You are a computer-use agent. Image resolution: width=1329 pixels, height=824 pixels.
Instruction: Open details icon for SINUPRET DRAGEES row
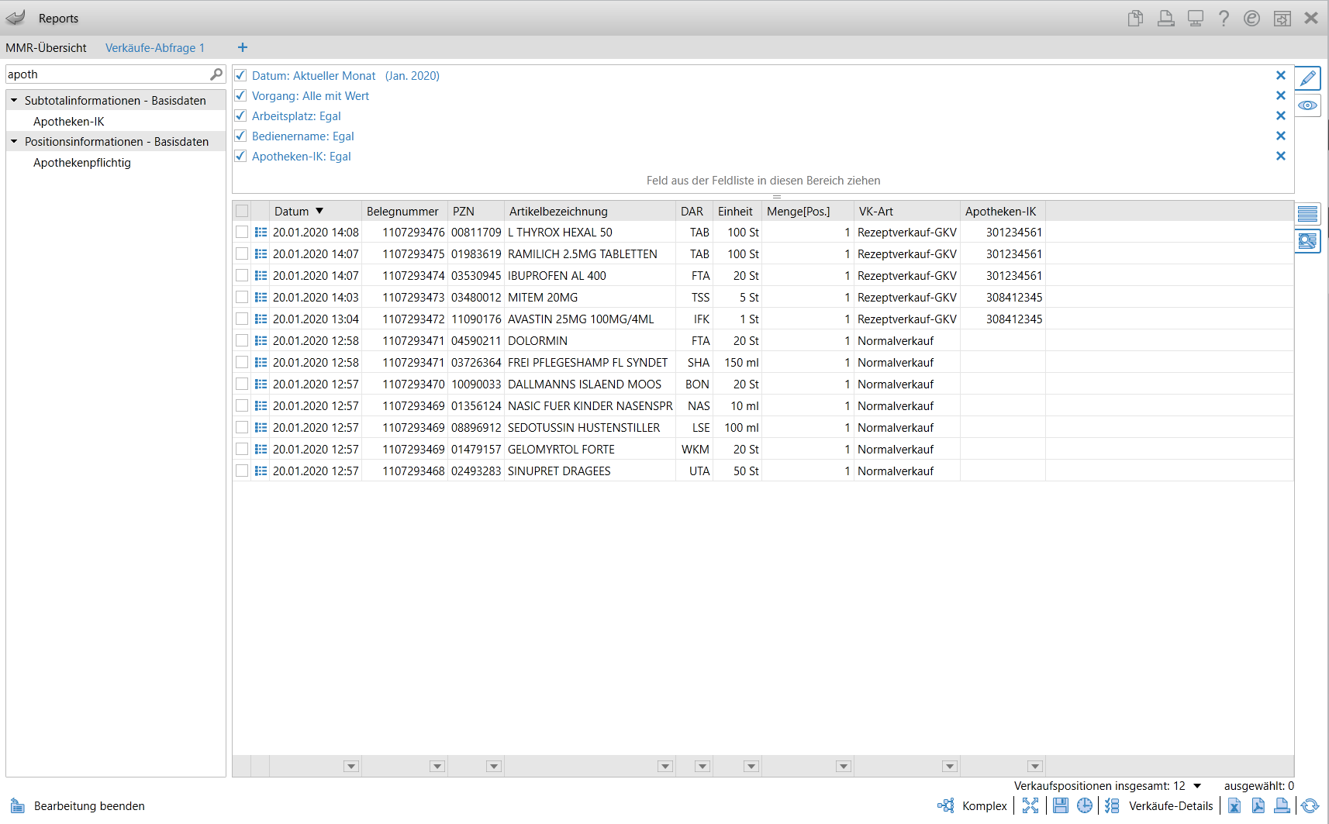(x=261, y=471)
